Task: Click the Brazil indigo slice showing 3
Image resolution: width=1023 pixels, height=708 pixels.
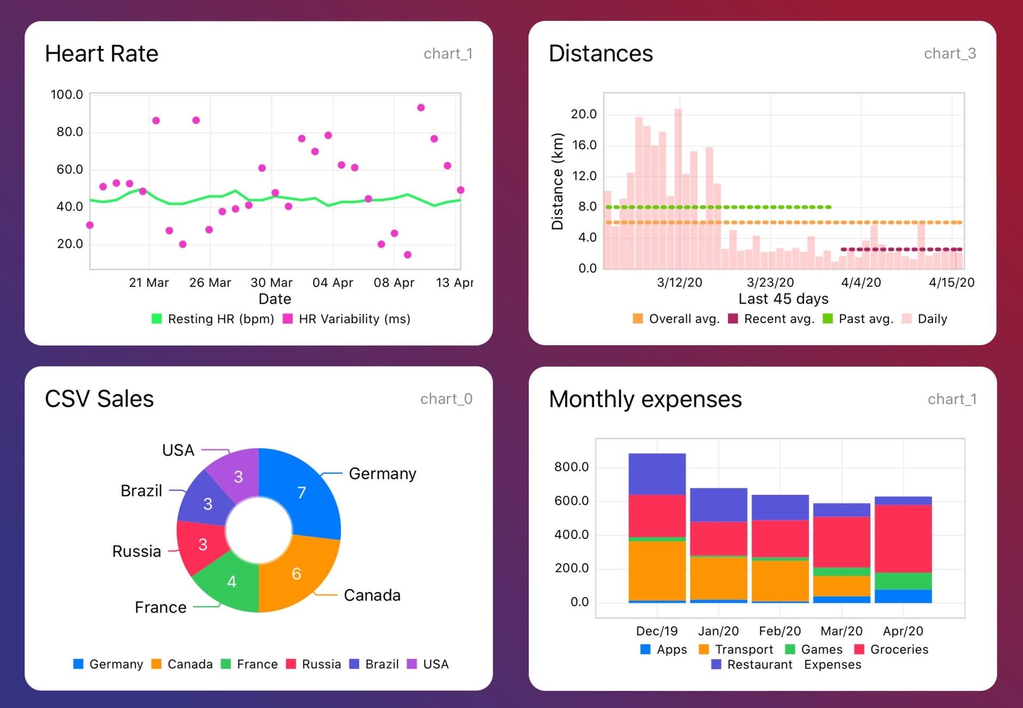Action: pos(208,504)
